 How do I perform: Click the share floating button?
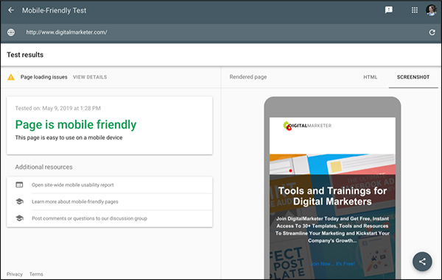pyautogui.click(x=422, y=262)
